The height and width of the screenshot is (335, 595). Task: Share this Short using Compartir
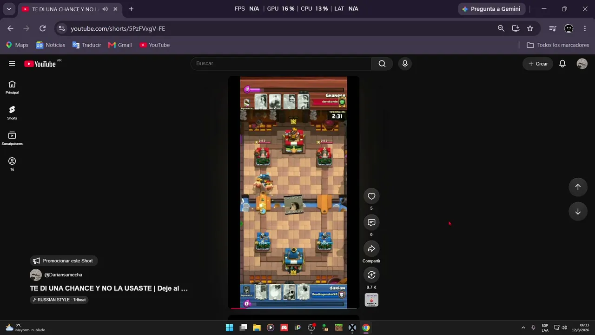point(371,249)
